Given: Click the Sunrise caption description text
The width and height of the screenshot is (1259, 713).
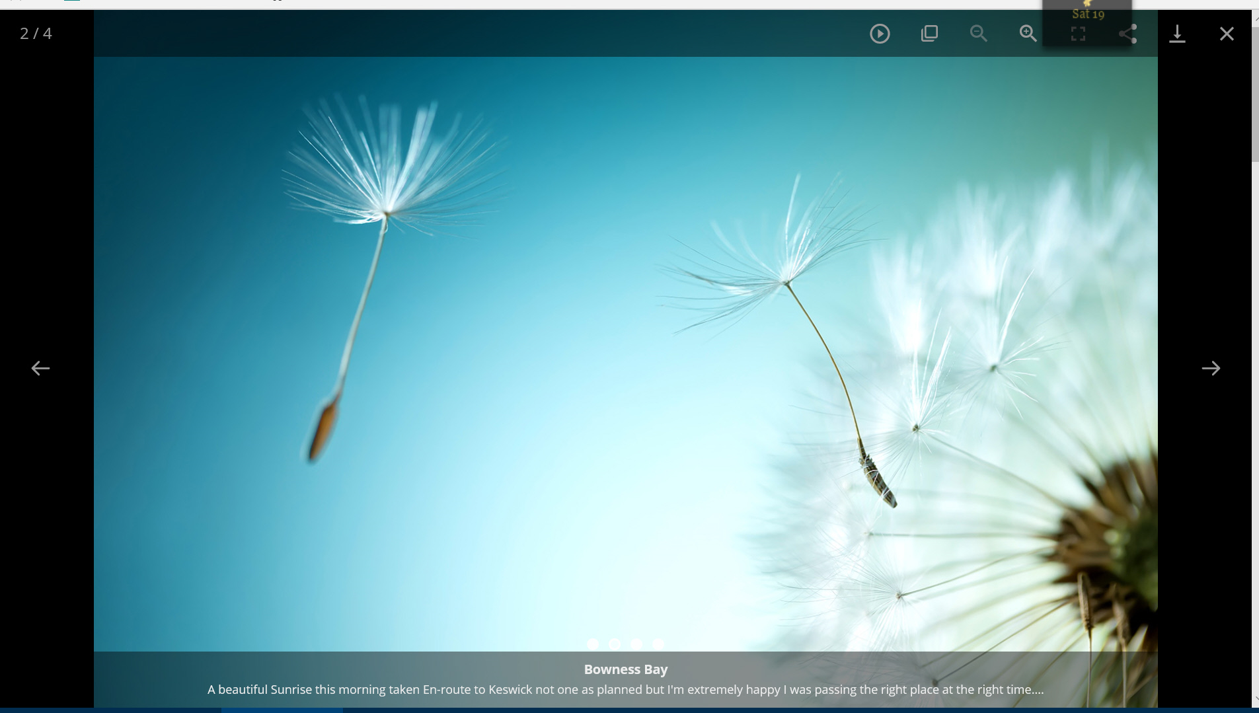Looking at the screenshot, I should pos(625,690).
